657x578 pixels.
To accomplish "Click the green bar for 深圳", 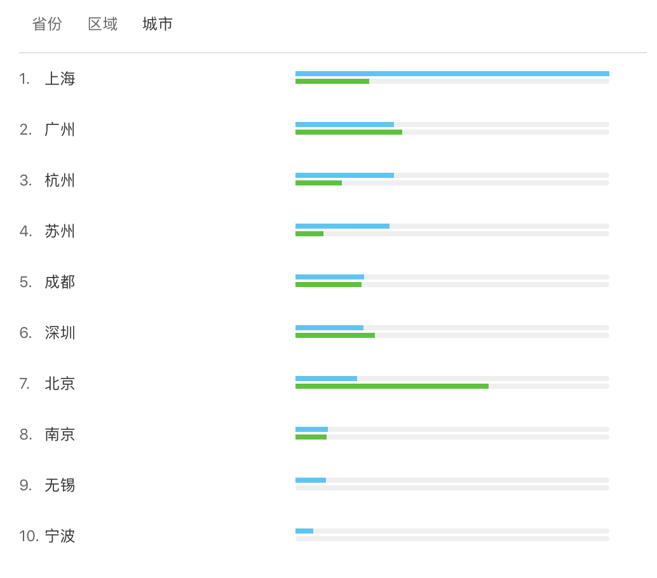I will point(335,335).
